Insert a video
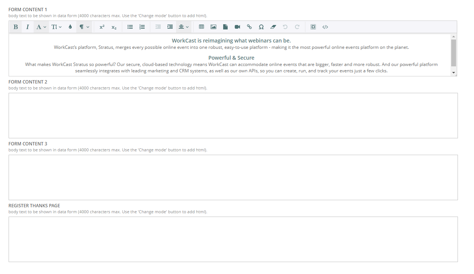This screenshot has height=274, width=474. pyautogui.click(x=237, y=27)
